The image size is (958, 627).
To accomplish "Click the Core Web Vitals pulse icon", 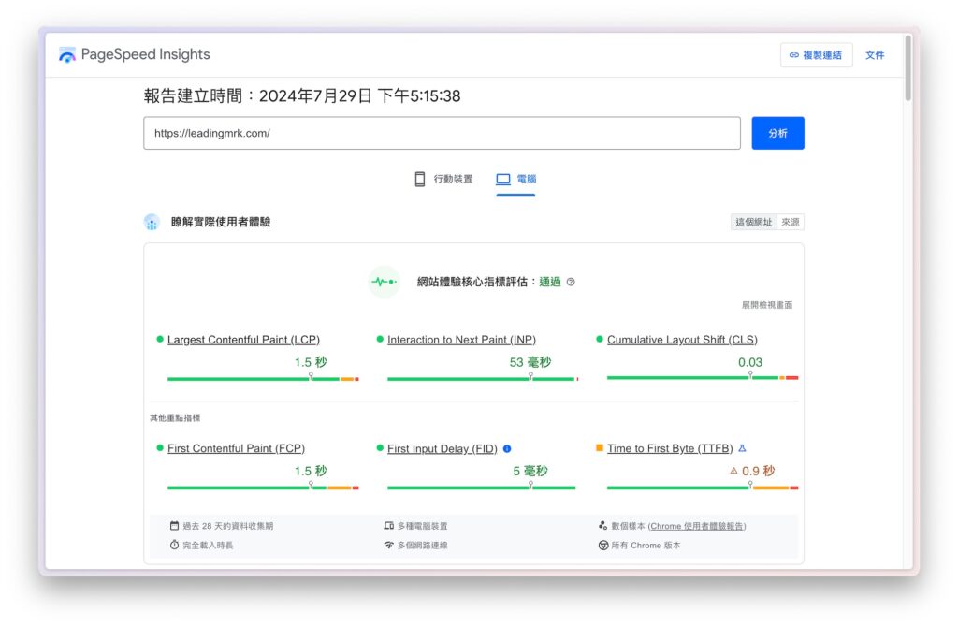I will pos(384,282).
